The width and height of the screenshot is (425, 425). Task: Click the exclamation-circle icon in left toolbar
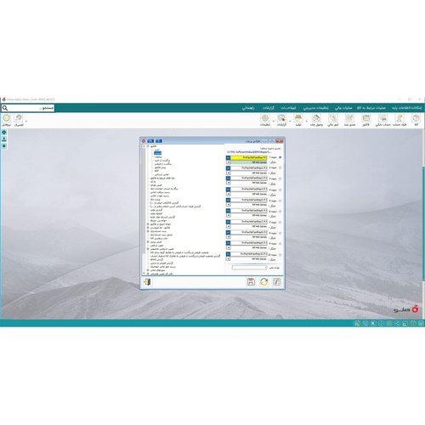click(6, 118)
